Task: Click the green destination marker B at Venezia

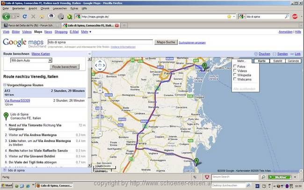Action: coord(203,66)
